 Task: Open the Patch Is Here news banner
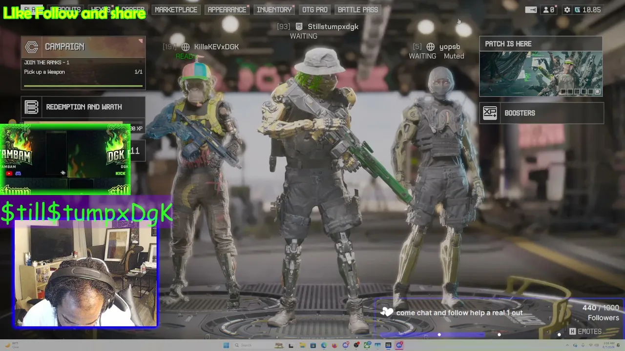click(541, 67)
